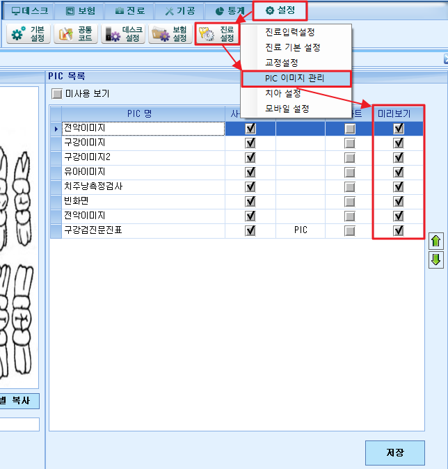448x469 pixels.
Task: Choose 치아 설정 from dropdown menu
Action: 282,93
